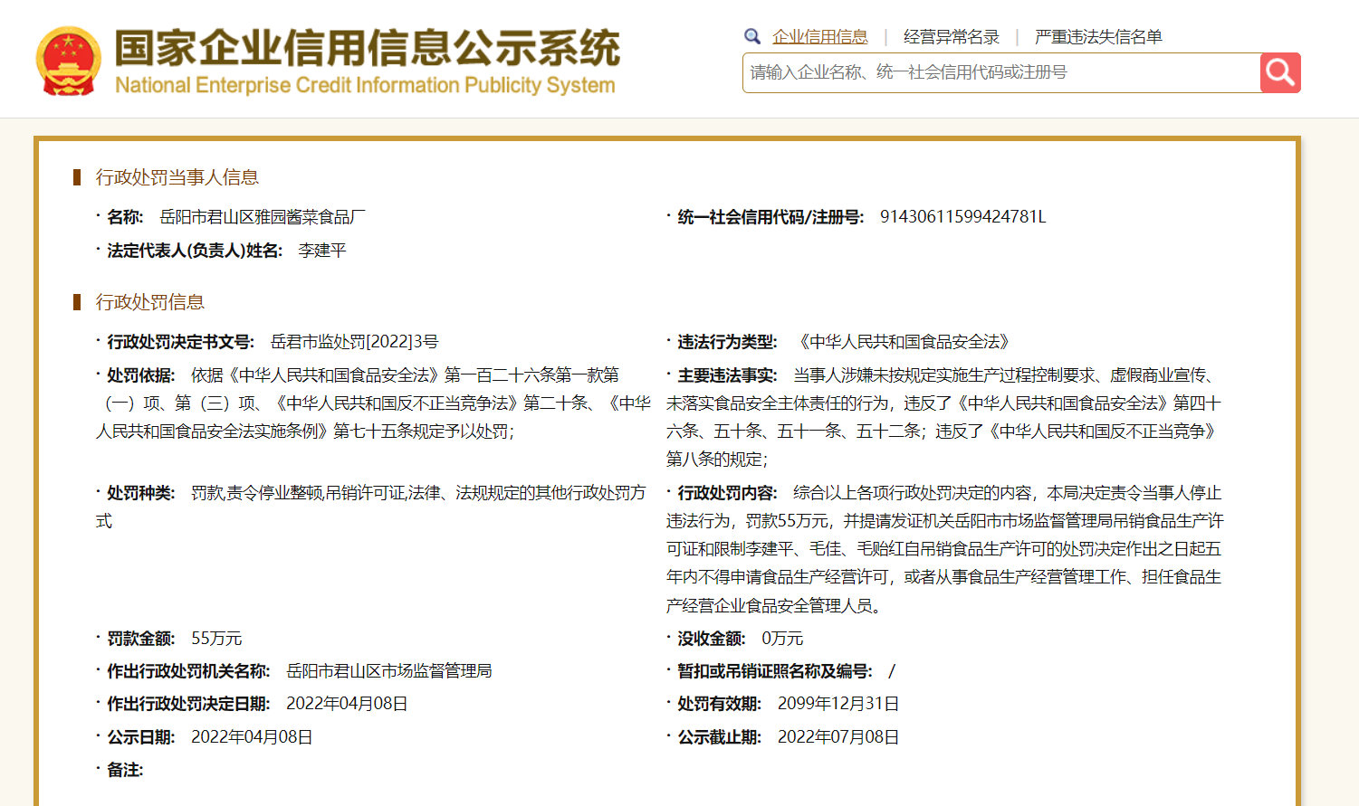Click the penalty expiry date 2099年12月31日
The image size is (1359, 806).
pos(836,703)
